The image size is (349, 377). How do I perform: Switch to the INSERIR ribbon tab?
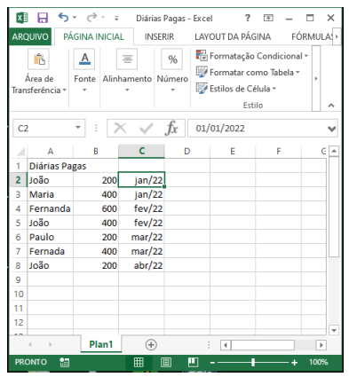pyautogui.click(x=159, y=36)
